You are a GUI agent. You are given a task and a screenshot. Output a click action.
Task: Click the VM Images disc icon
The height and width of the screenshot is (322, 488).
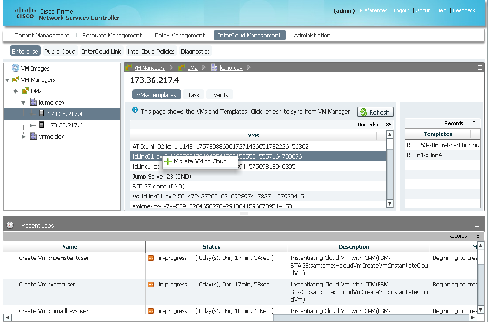pos(16,68)
